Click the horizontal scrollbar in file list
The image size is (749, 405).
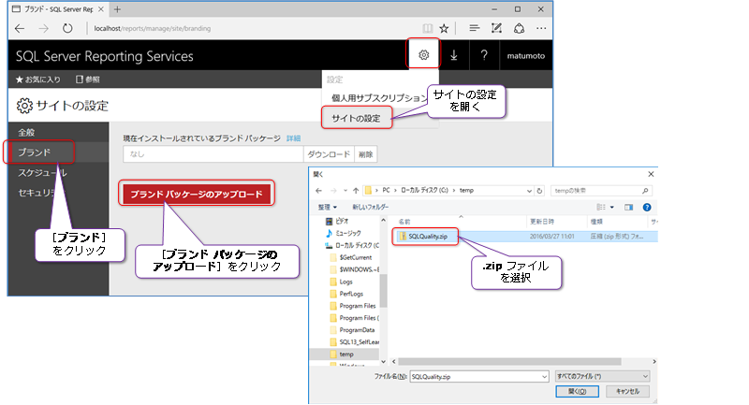(x=509, y=362)
